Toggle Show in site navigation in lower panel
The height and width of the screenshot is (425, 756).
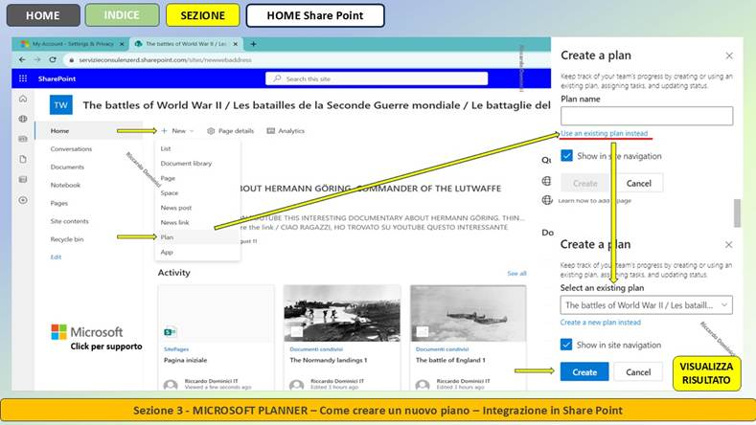click(566, 345)
